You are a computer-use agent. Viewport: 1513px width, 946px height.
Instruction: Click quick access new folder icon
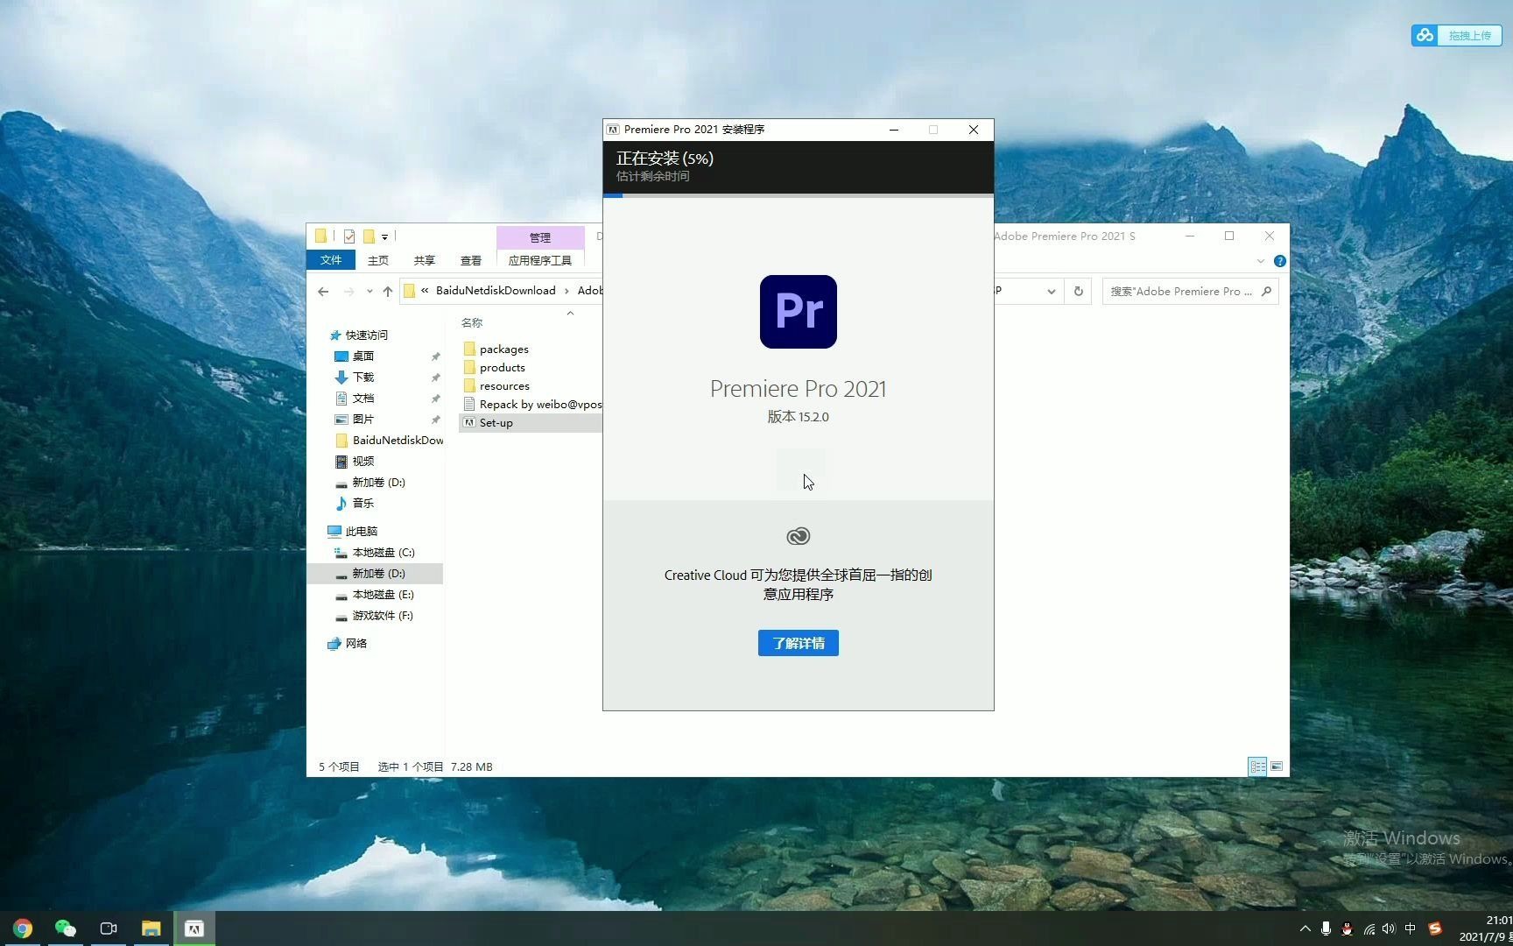pyautogui.click(x=369, y=236)
